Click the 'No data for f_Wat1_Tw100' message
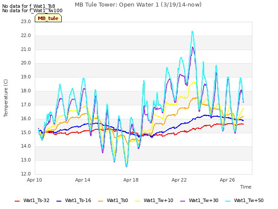 pyautogui.click(x=32, y=10)
